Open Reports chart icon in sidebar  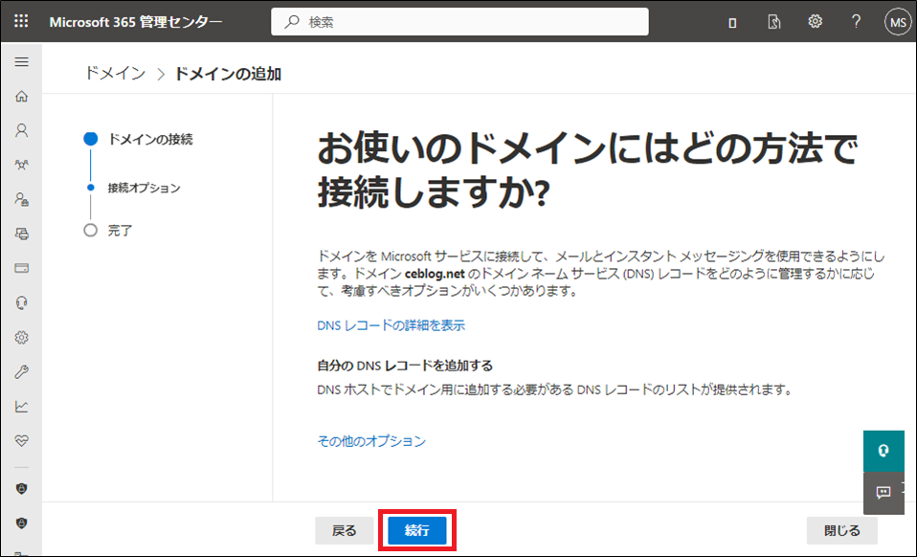pyautogui.click(x=22, y=406)
